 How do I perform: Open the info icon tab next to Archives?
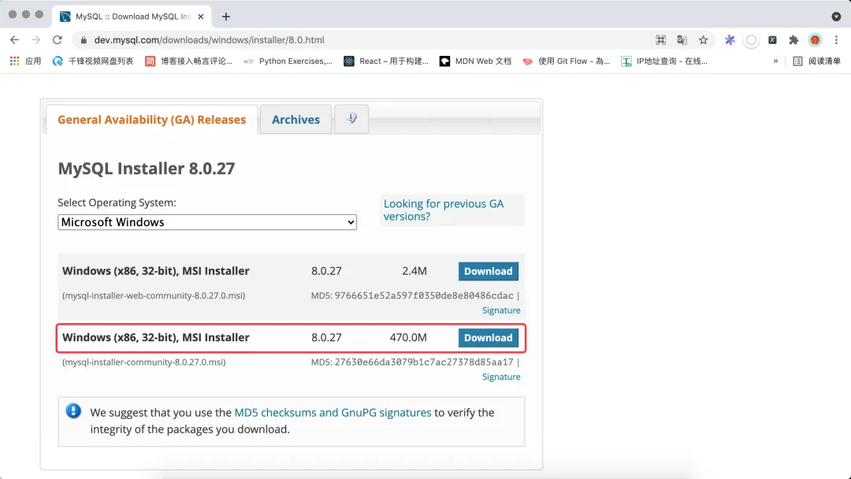(x=351, y=119)
